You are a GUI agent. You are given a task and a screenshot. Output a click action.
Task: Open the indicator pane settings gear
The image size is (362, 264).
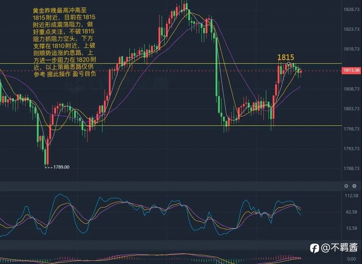(346, 186)
